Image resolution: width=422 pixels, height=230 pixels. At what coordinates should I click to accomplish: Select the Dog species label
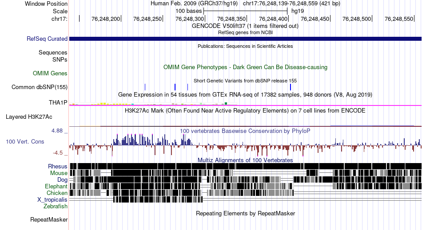(x=62, y=180)
